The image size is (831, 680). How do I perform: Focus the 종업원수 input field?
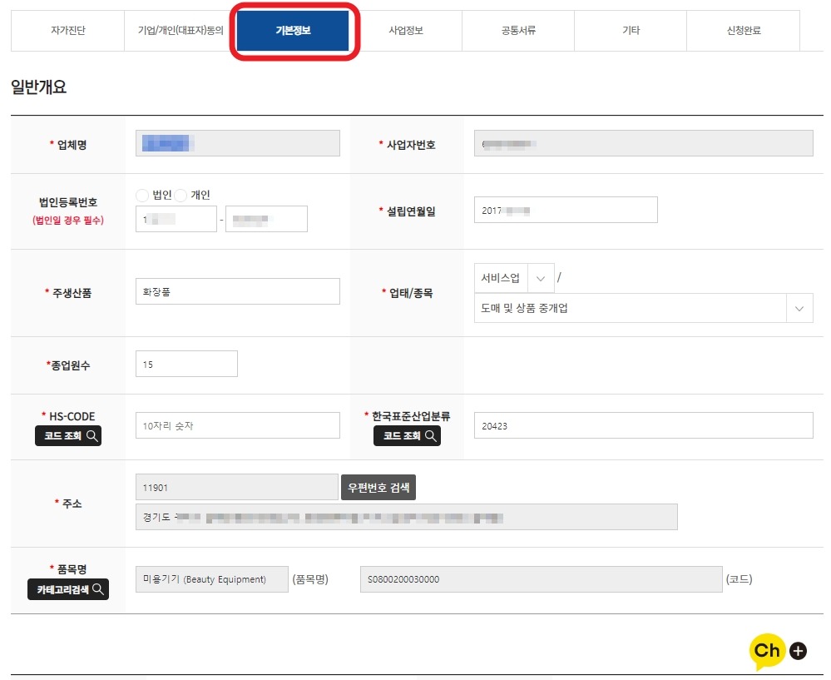coord(186,364)
